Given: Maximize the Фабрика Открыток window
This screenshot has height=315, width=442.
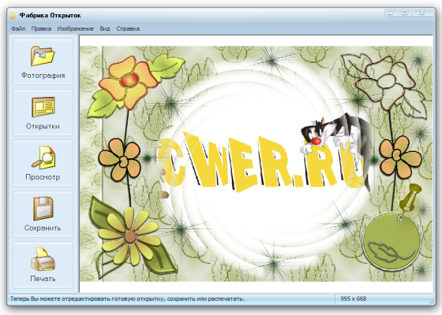Looking at the screenshot, I should pos(405,13).
